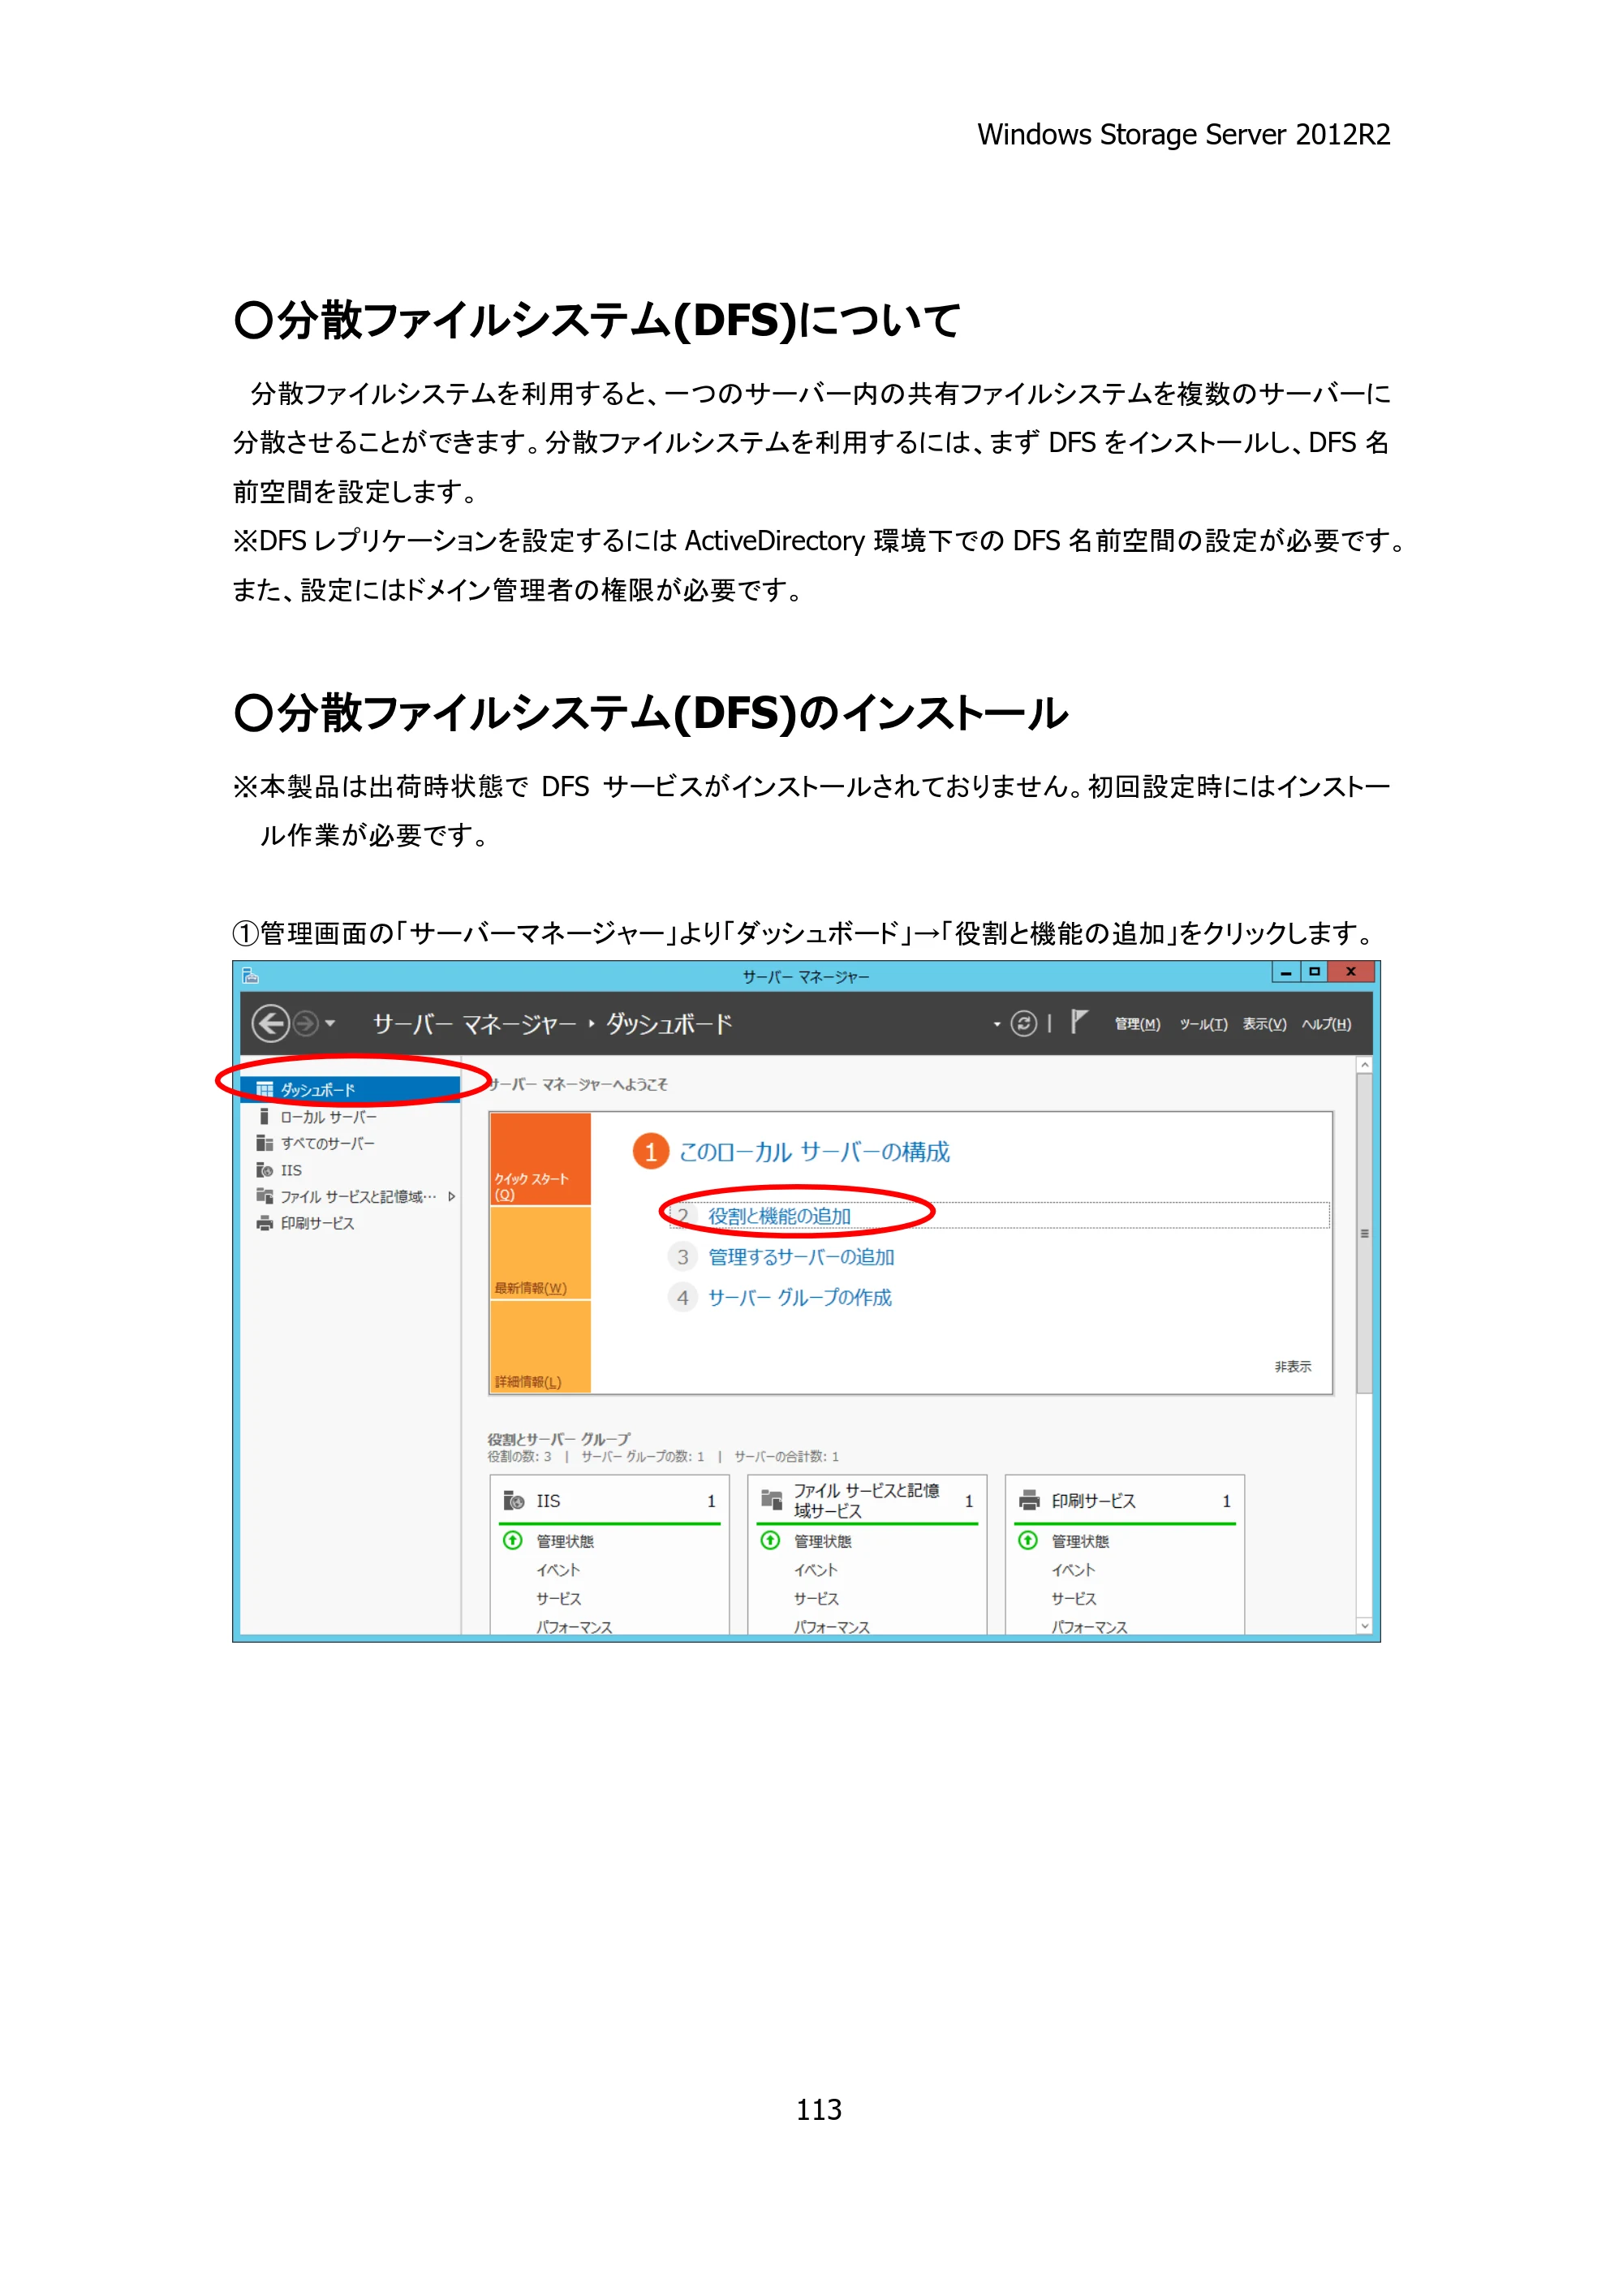Click the vertical scrollbar thumb

(1364, 1233)
